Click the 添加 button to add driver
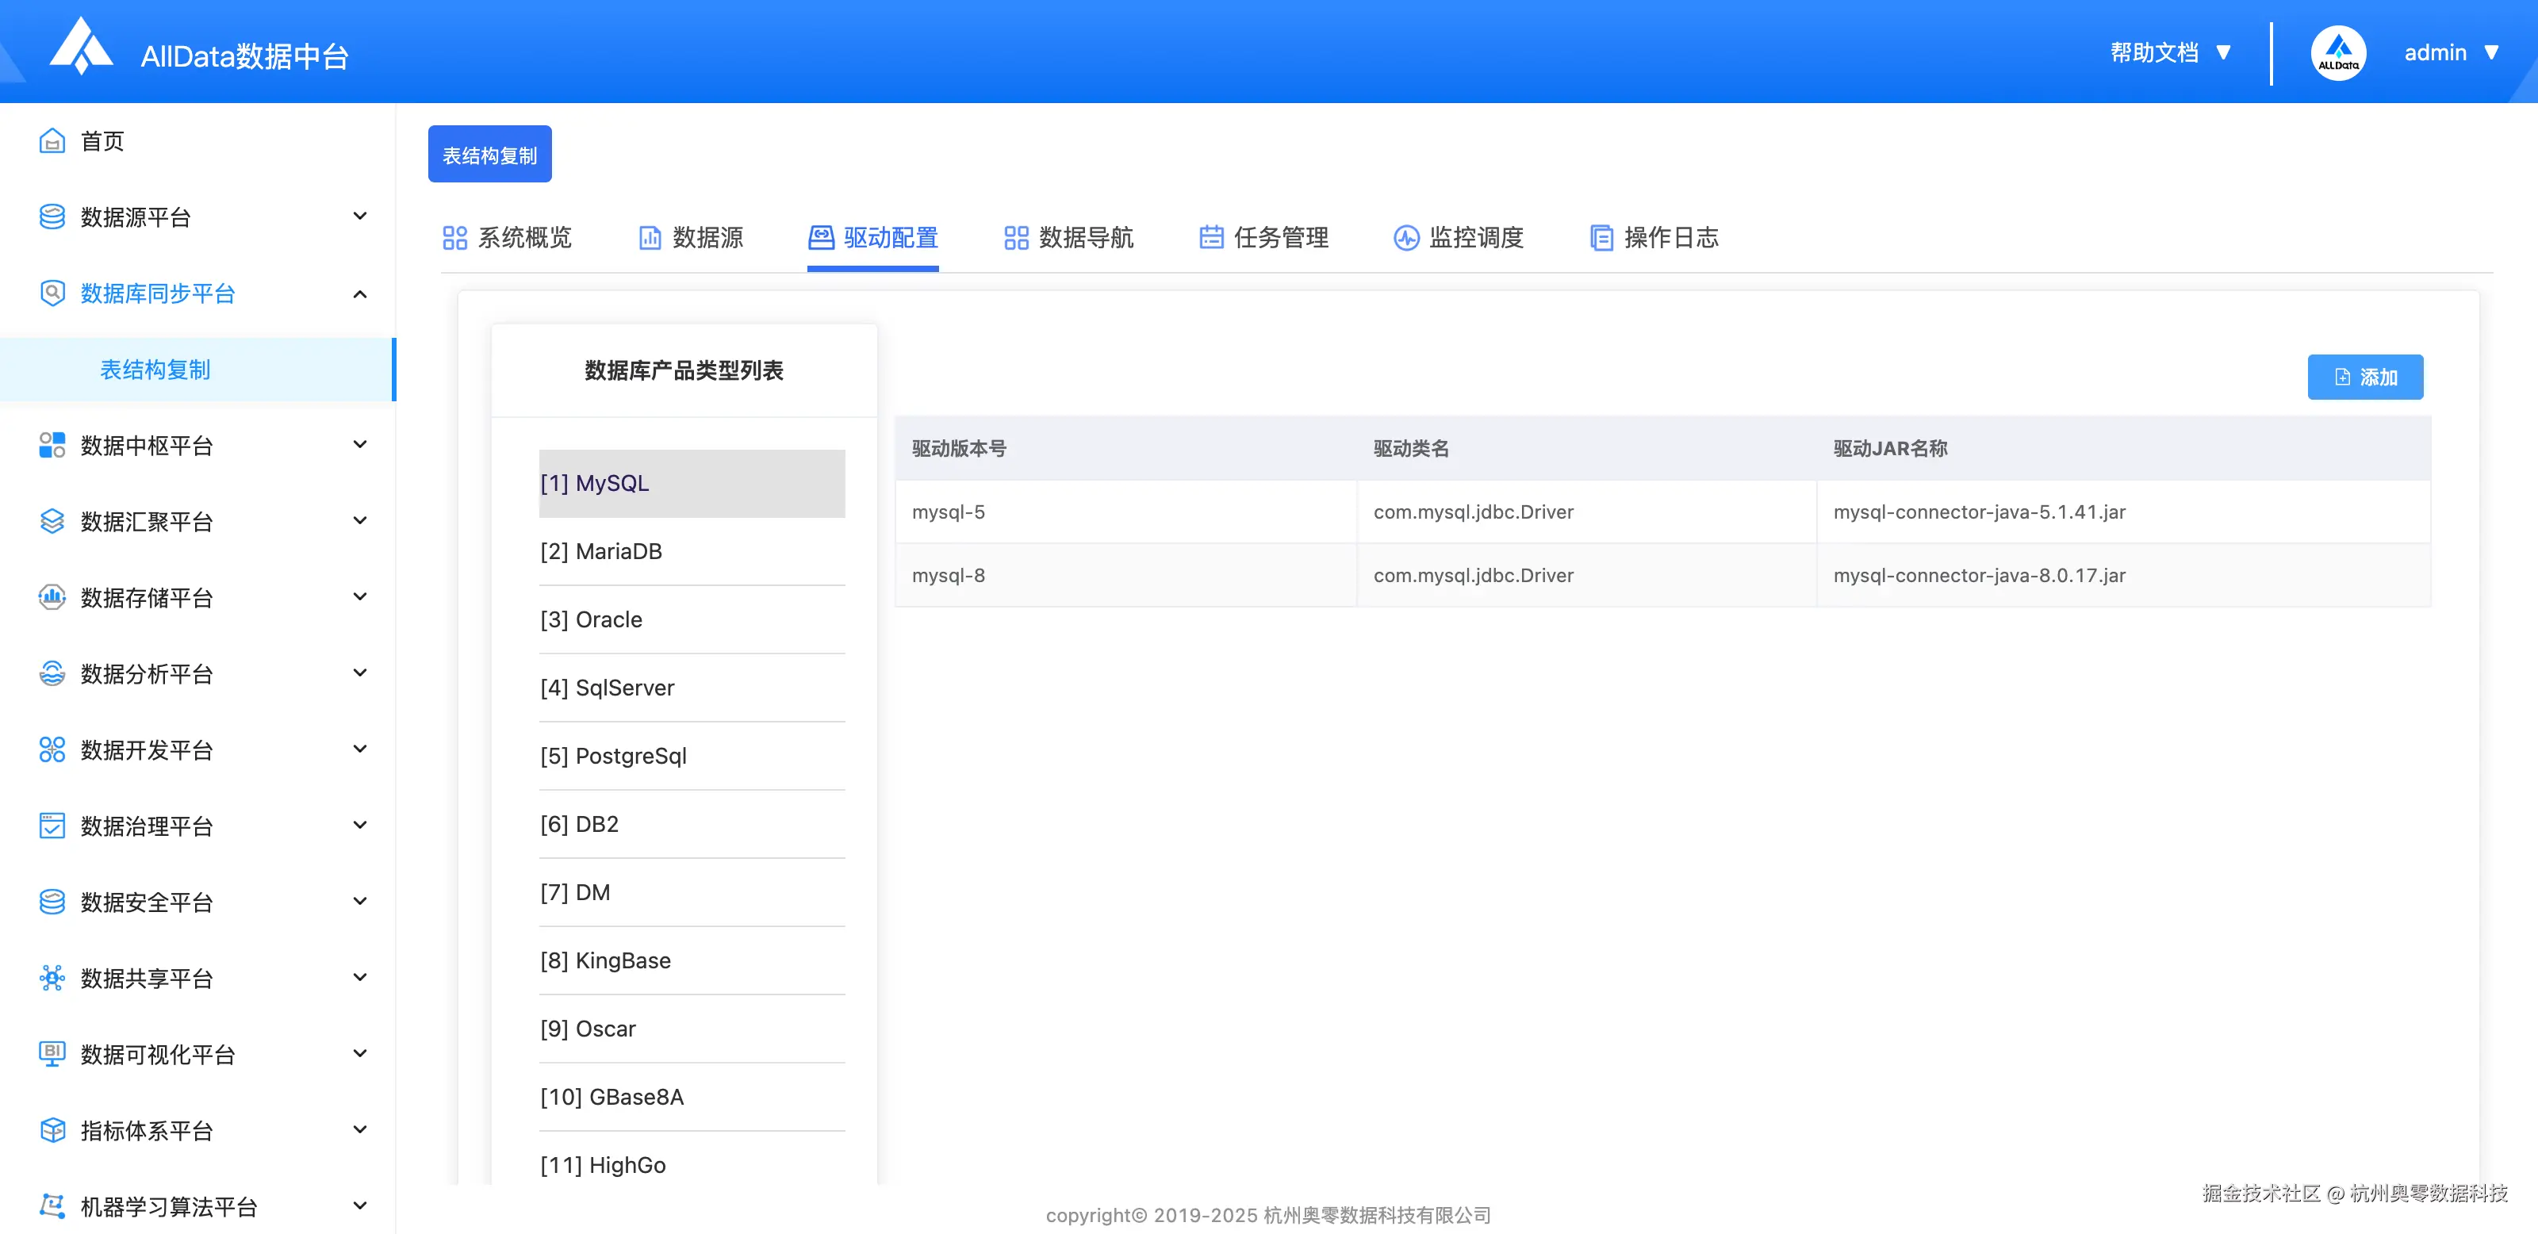This screenshot has height=1234, width=2538. point(2364,376)
